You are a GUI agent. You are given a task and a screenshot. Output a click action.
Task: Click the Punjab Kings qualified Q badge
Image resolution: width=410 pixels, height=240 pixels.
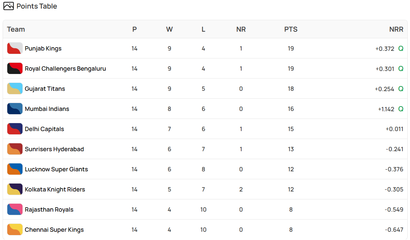tap(401, 49)
